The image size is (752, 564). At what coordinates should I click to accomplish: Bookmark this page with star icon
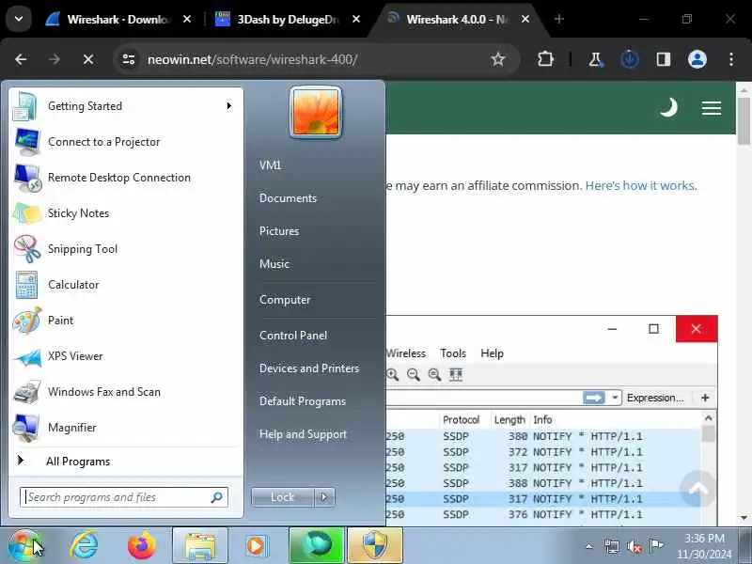[498, 59]
